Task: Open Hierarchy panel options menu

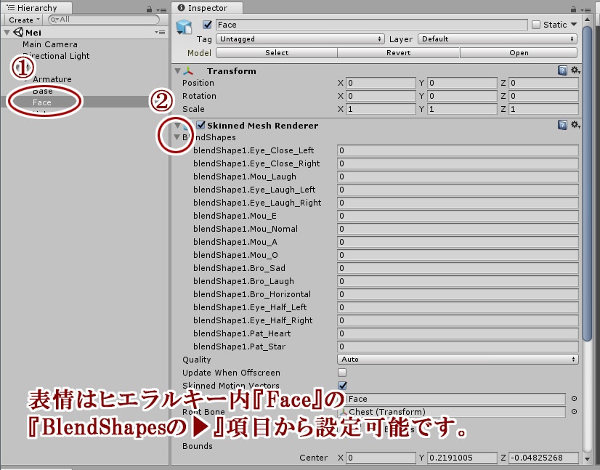Action: coord(161,10)
